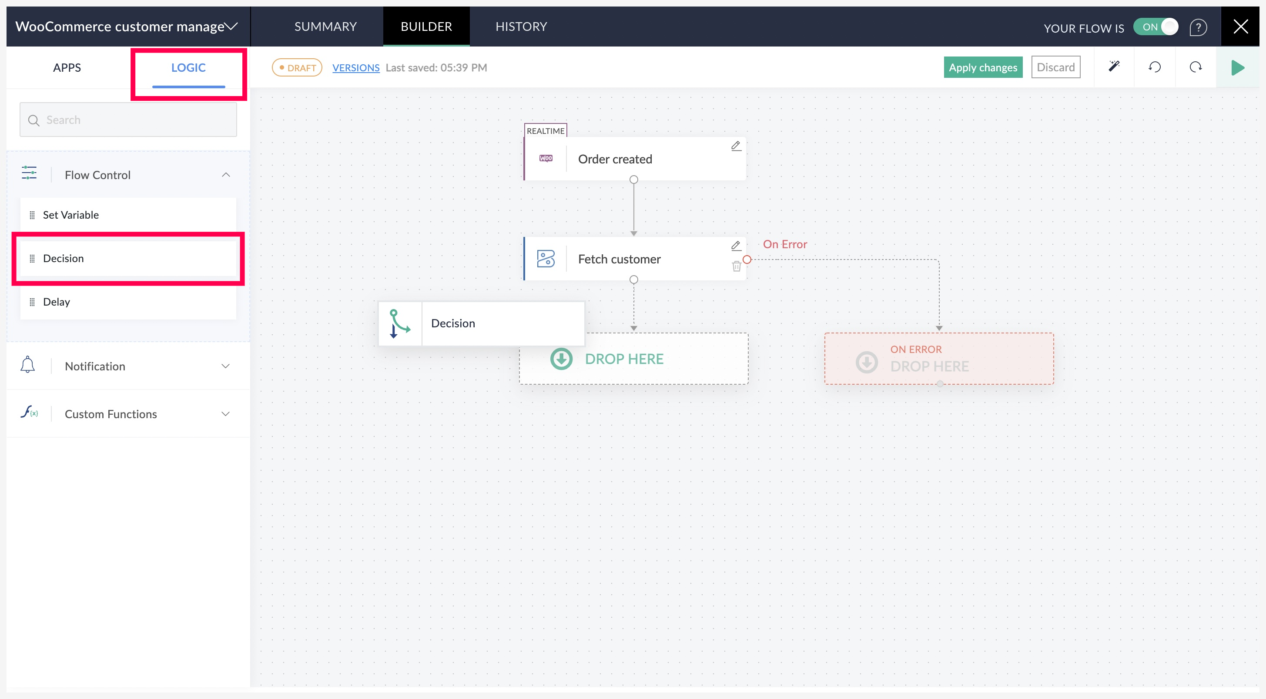
Task: Switch to the SUMMARY tab
Action: 325,26
